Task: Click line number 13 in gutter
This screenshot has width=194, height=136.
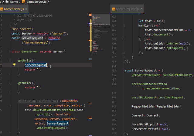Action: 2,65
